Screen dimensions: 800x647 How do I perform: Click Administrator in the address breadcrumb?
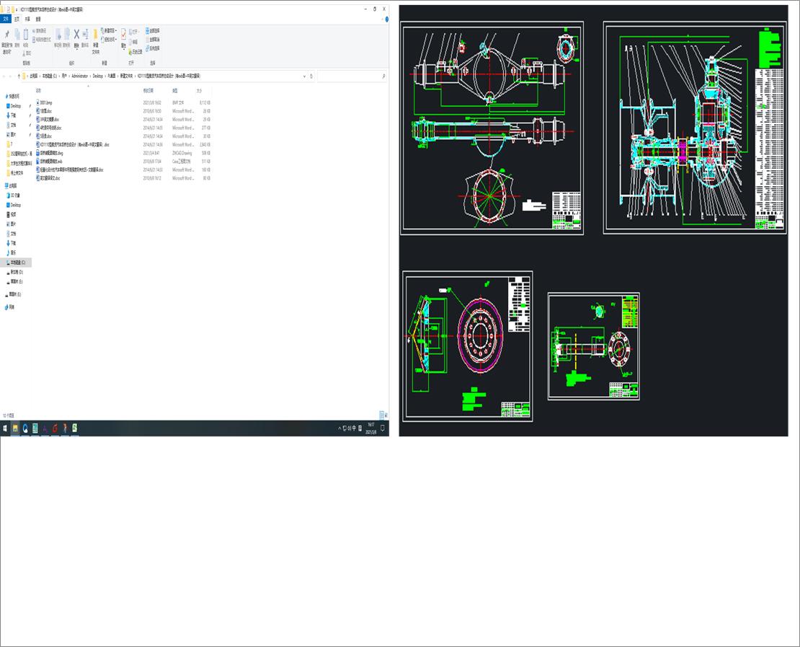79,76
